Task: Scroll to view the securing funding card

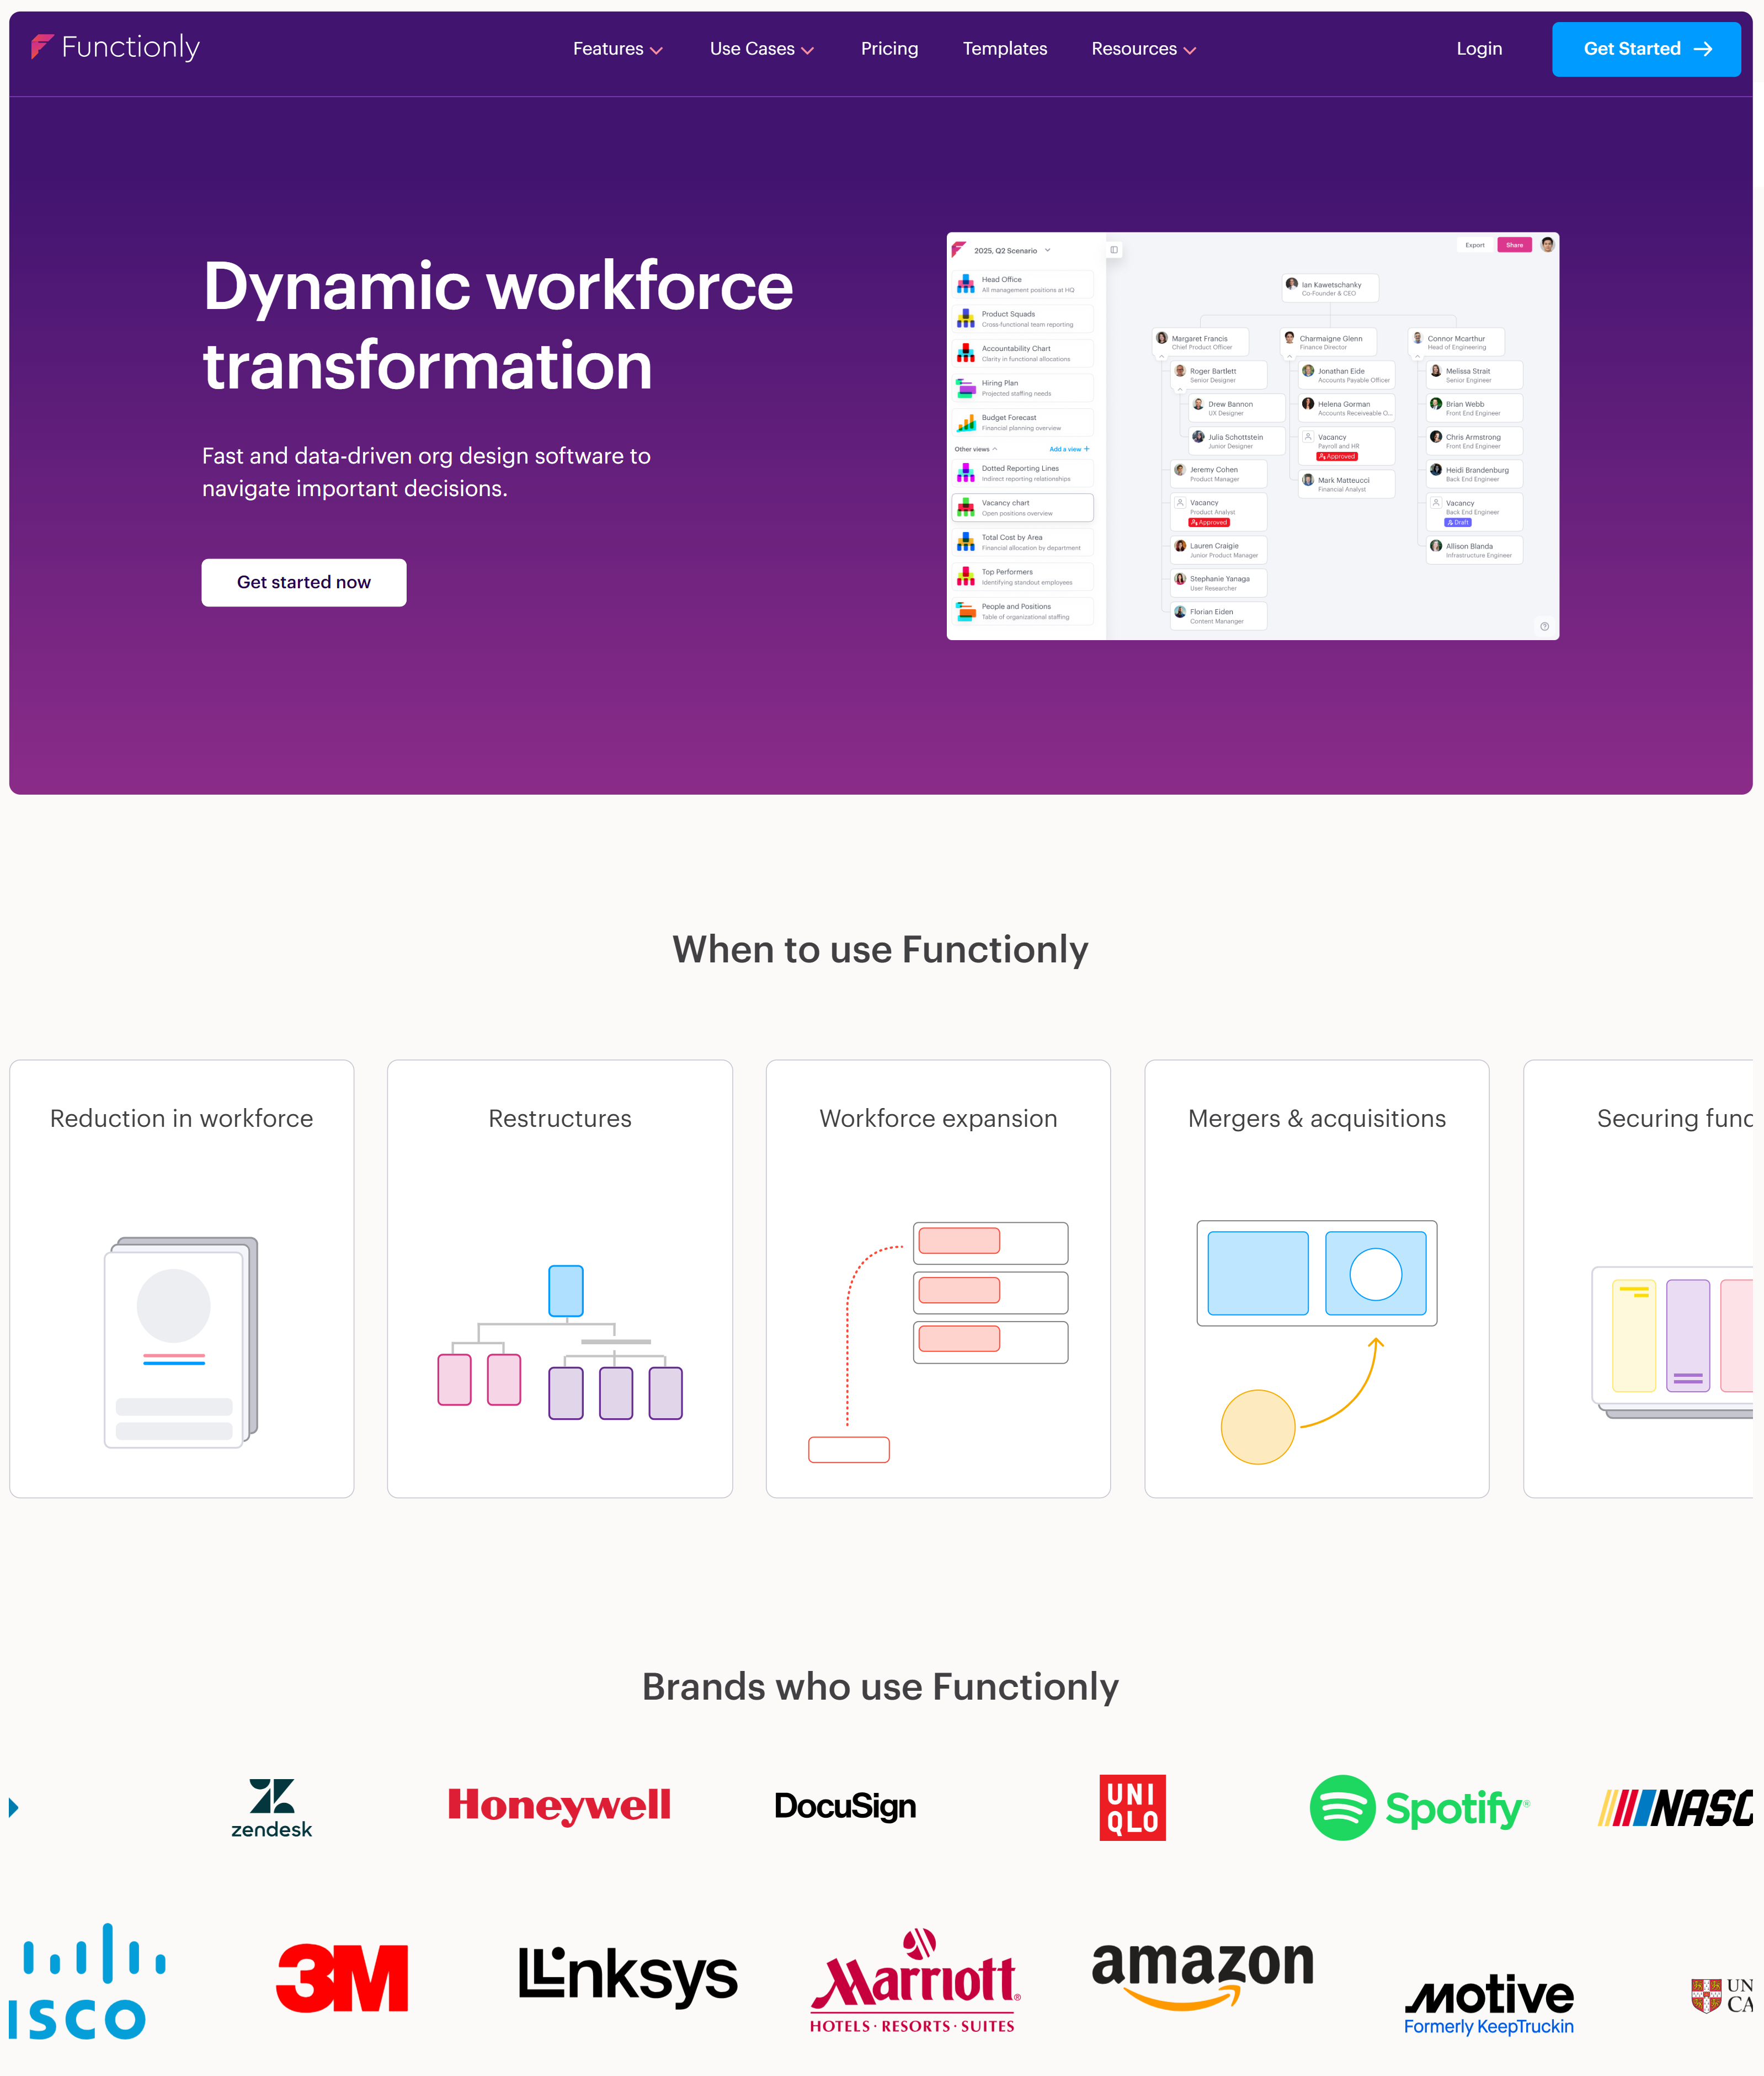Action: coord(1662,1278)
